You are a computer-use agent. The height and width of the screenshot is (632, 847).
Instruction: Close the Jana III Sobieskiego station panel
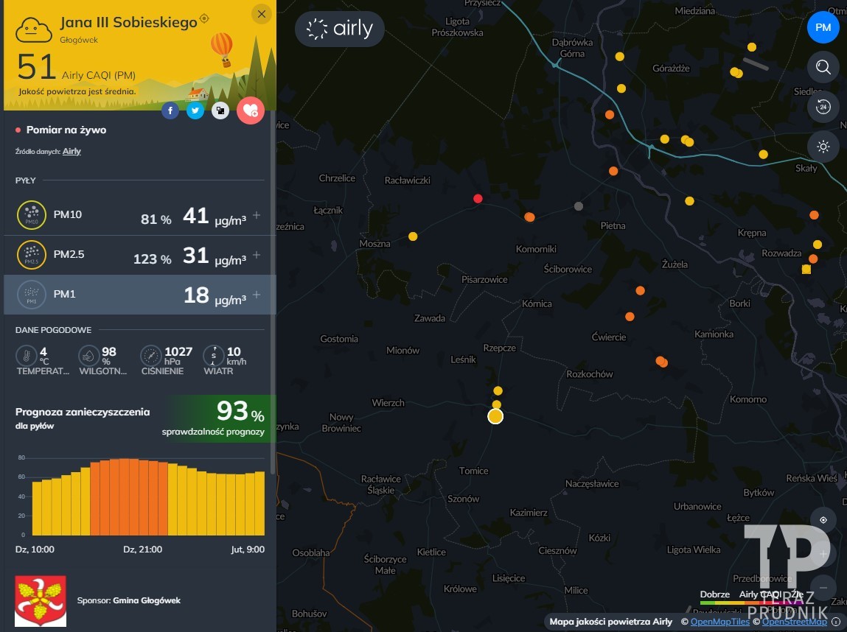(262, 14)
